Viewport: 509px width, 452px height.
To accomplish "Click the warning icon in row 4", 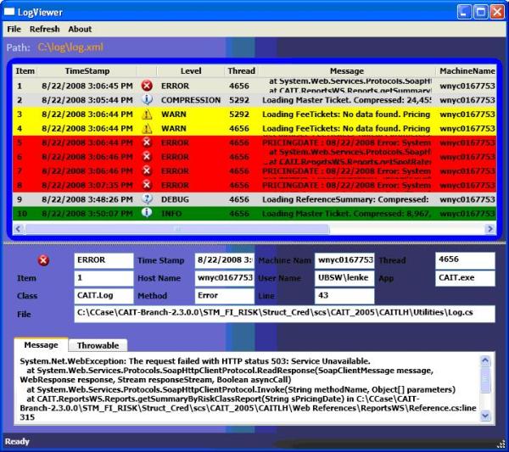I will coord(147,129).
